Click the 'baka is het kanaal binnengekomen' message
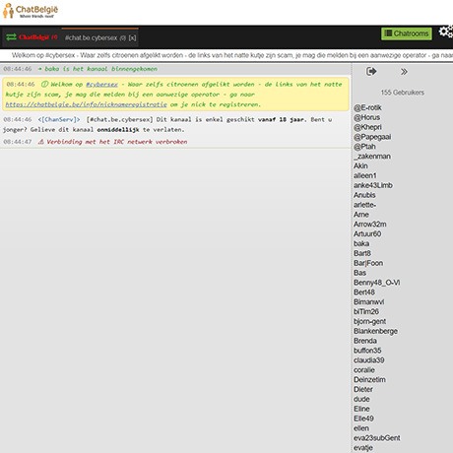Screen dimensions: 453x453 click(100, 69)
